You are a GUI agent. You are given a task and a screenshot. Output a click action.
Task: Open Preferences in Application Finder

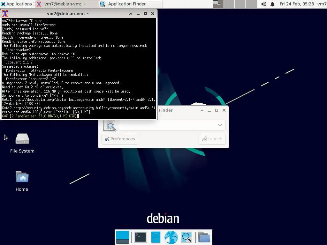point(120,139)
